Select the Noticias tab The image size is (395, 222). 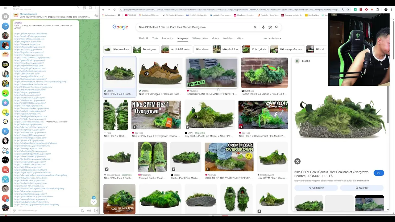tap(228, 39)
